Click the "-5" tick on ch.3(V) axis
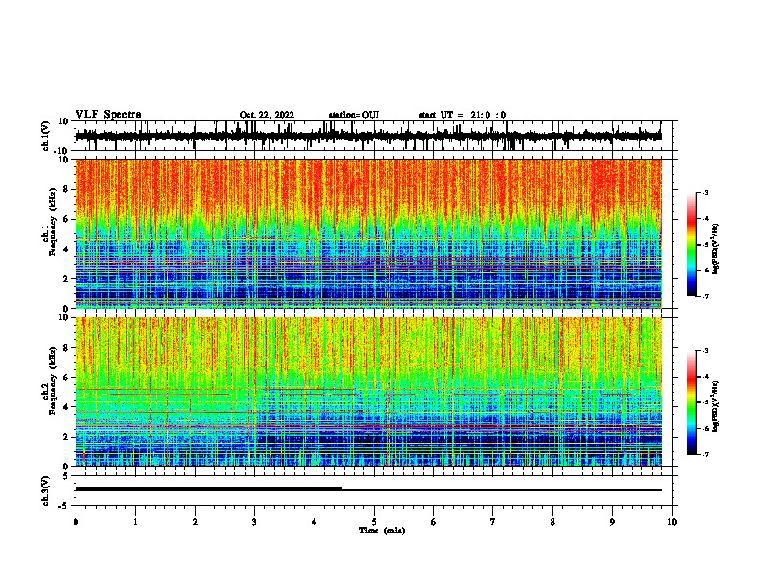This screenshot has width=757, height=585. 64,506
